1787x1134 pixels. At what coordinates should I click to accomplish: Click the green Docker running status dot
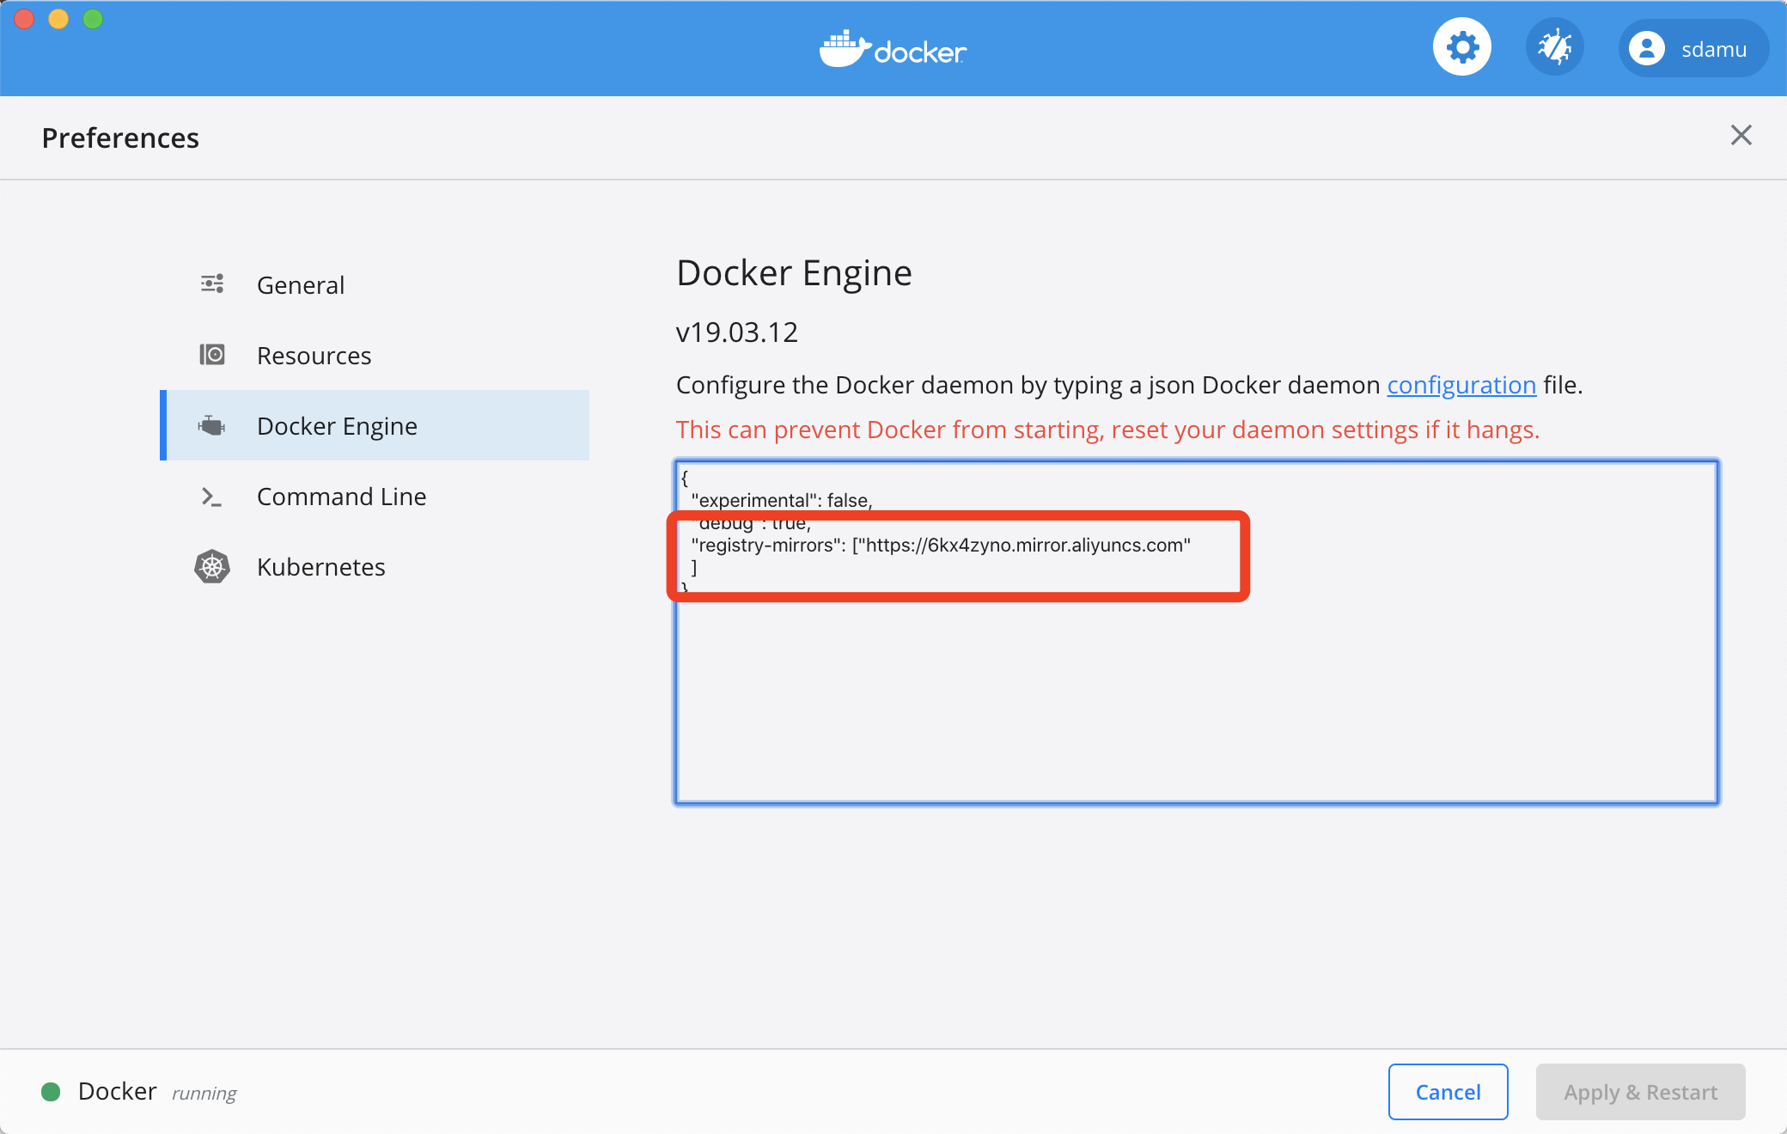click(x=51, y=1092)
